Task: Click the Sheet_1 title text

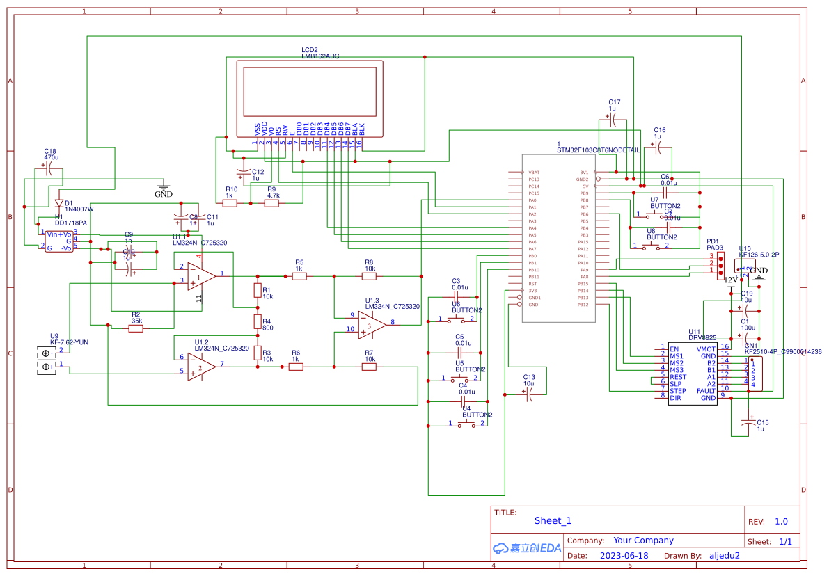Action: click(x=552, y=520)
